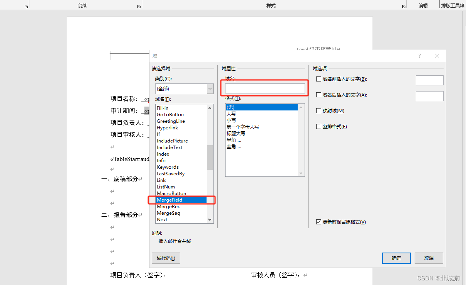Select Hyperlink in the 域名 list
The width and height of the screenshot is (466, 285).
168,127
